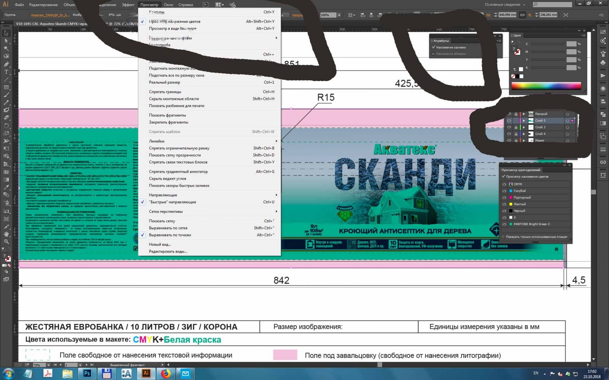Select the Direct Selection tool
609x380 pixels.
[x=6, y=41]
